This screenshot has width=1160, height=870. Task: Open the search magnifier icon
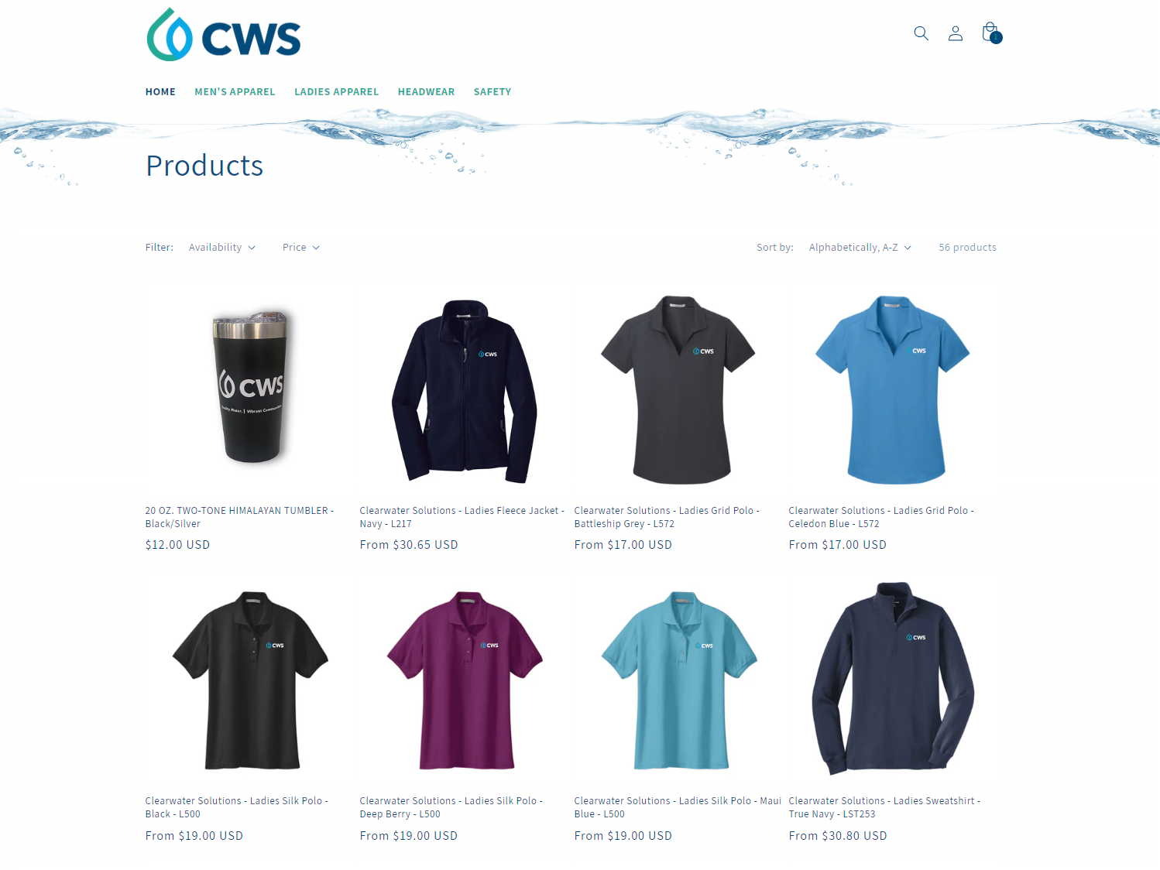coord(921,33)
